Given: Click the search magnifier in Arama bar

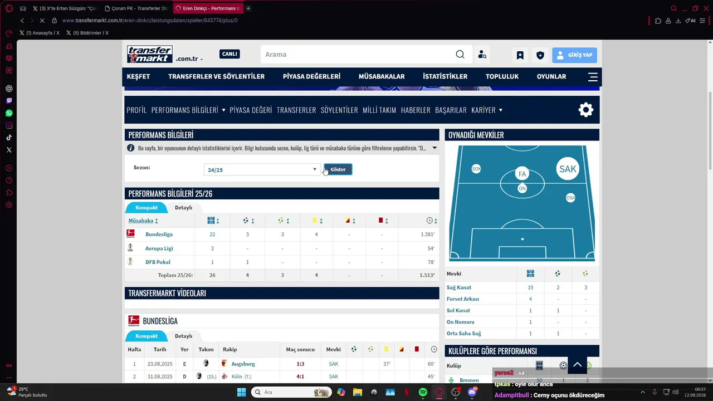Looking at the screenshot, I should [x=460, y=55].
